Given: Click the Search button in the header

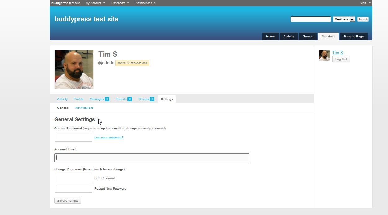Looking at the screenshot, I should tap(363, 19).
